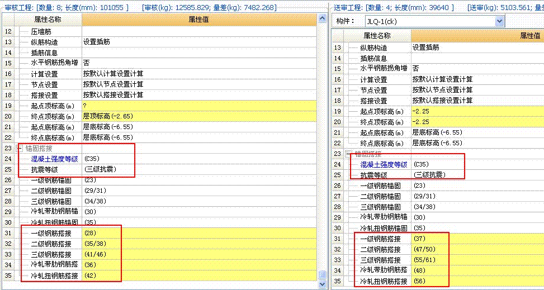Select 终点顶标高 value -2.25 in 送审工程 panel

click(x=475, y=122)
